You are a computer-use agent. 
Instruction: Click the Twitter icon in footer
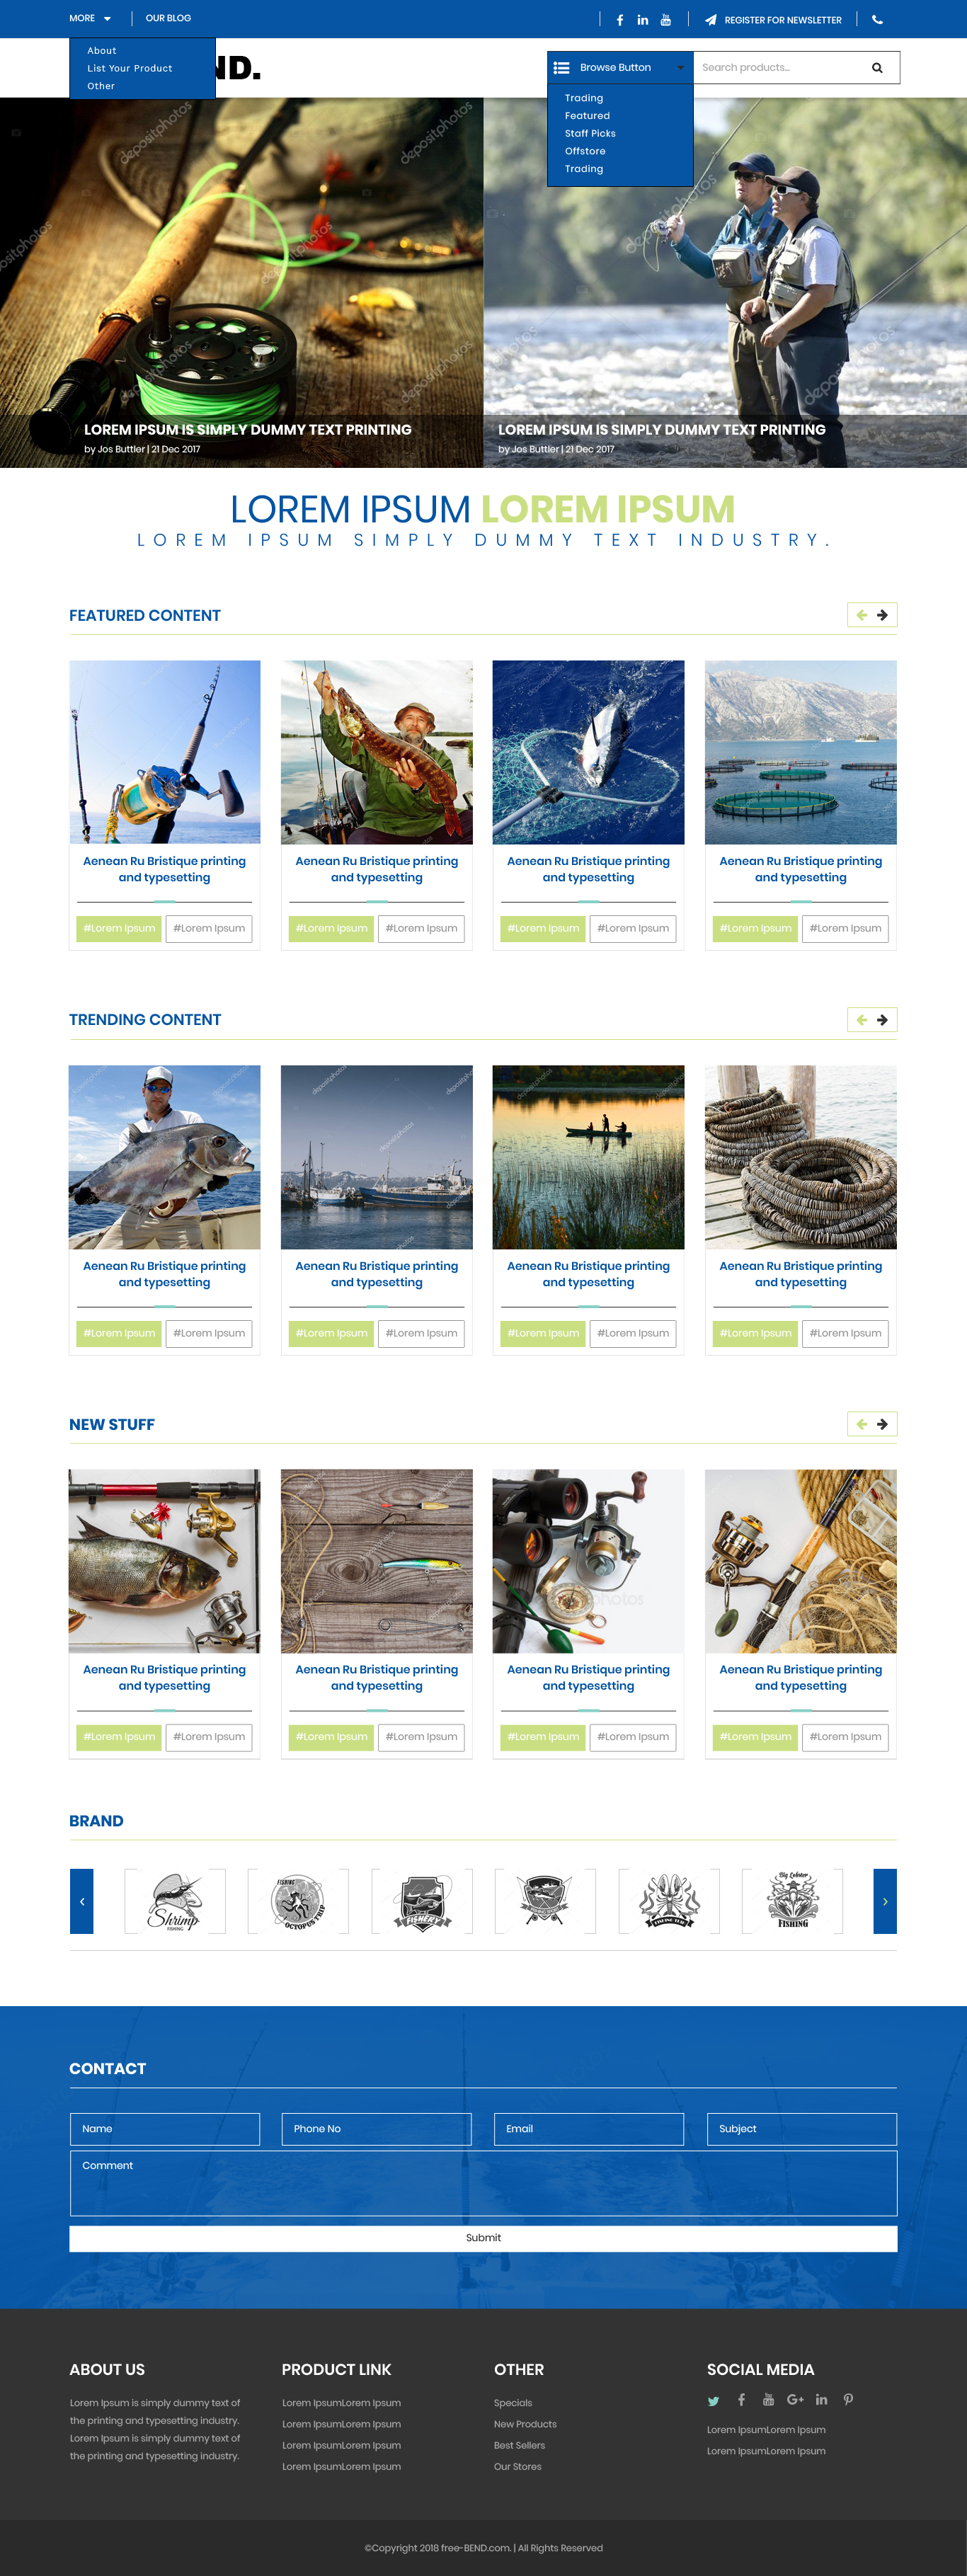point(713,2401)
